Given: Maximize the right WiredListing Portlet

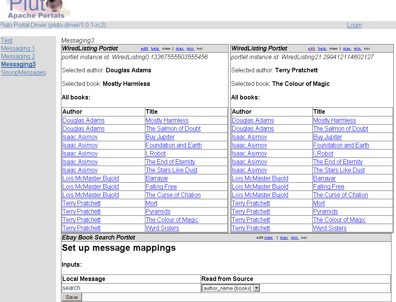Looking at the screenshot, I should 347,49.
